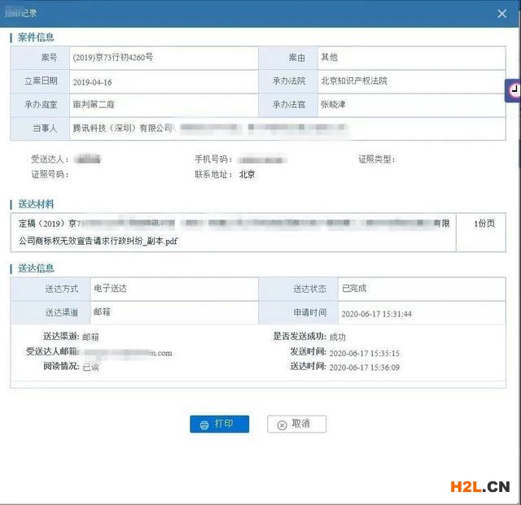
Task: Click the judge name 张晓津
Action: pos(334,105)
